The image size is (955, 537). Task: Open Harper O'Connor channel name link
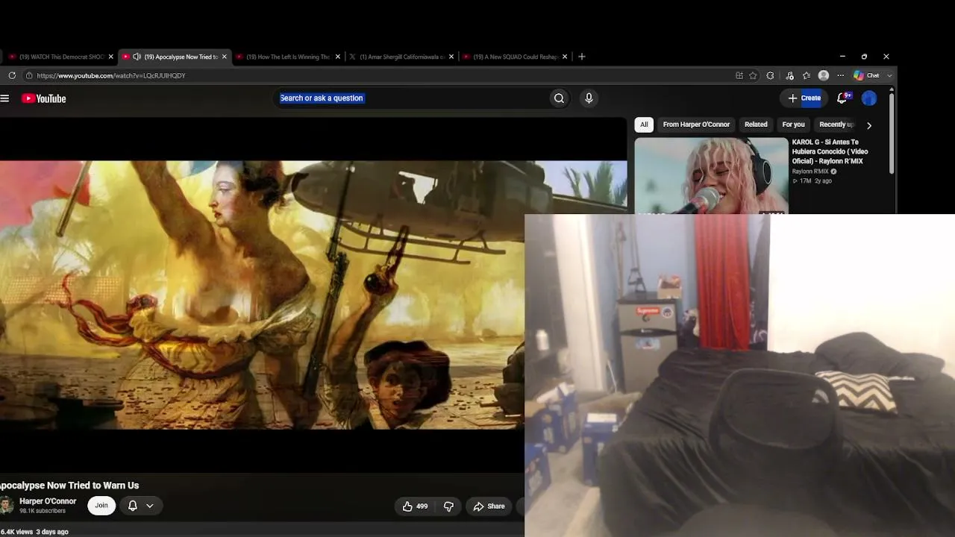pyautogui.click(x=48, y=501)
